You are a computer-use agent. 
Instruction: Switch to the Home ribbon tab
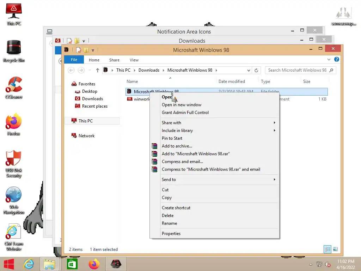click(x=94, y=60)
